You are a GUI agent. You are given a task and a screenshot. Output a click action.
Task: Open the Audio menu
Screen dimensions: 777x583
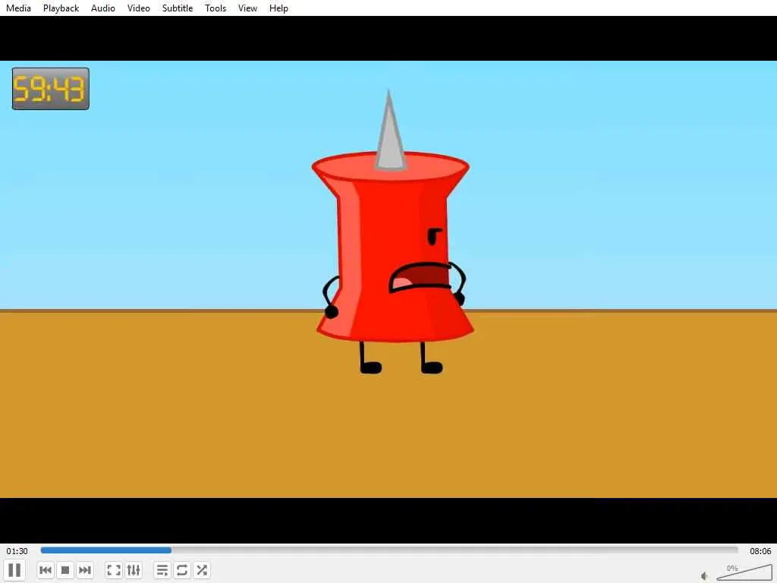[x=103, y=8]
